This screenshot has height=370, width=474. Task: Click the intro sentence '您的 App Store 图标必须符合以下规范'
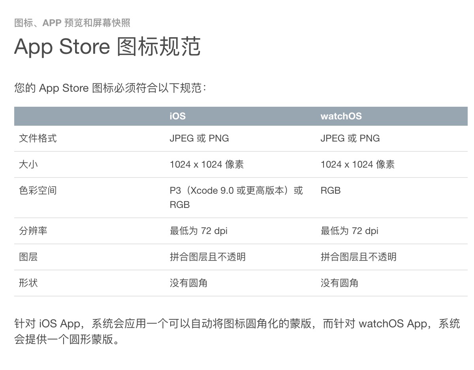tap(111, 88)
